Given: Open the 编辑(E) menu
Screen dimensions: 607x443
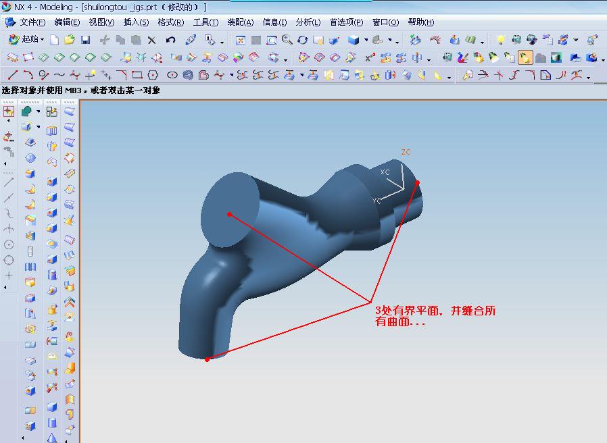Looking at the screenshot, I should click(x=67, y=22).
